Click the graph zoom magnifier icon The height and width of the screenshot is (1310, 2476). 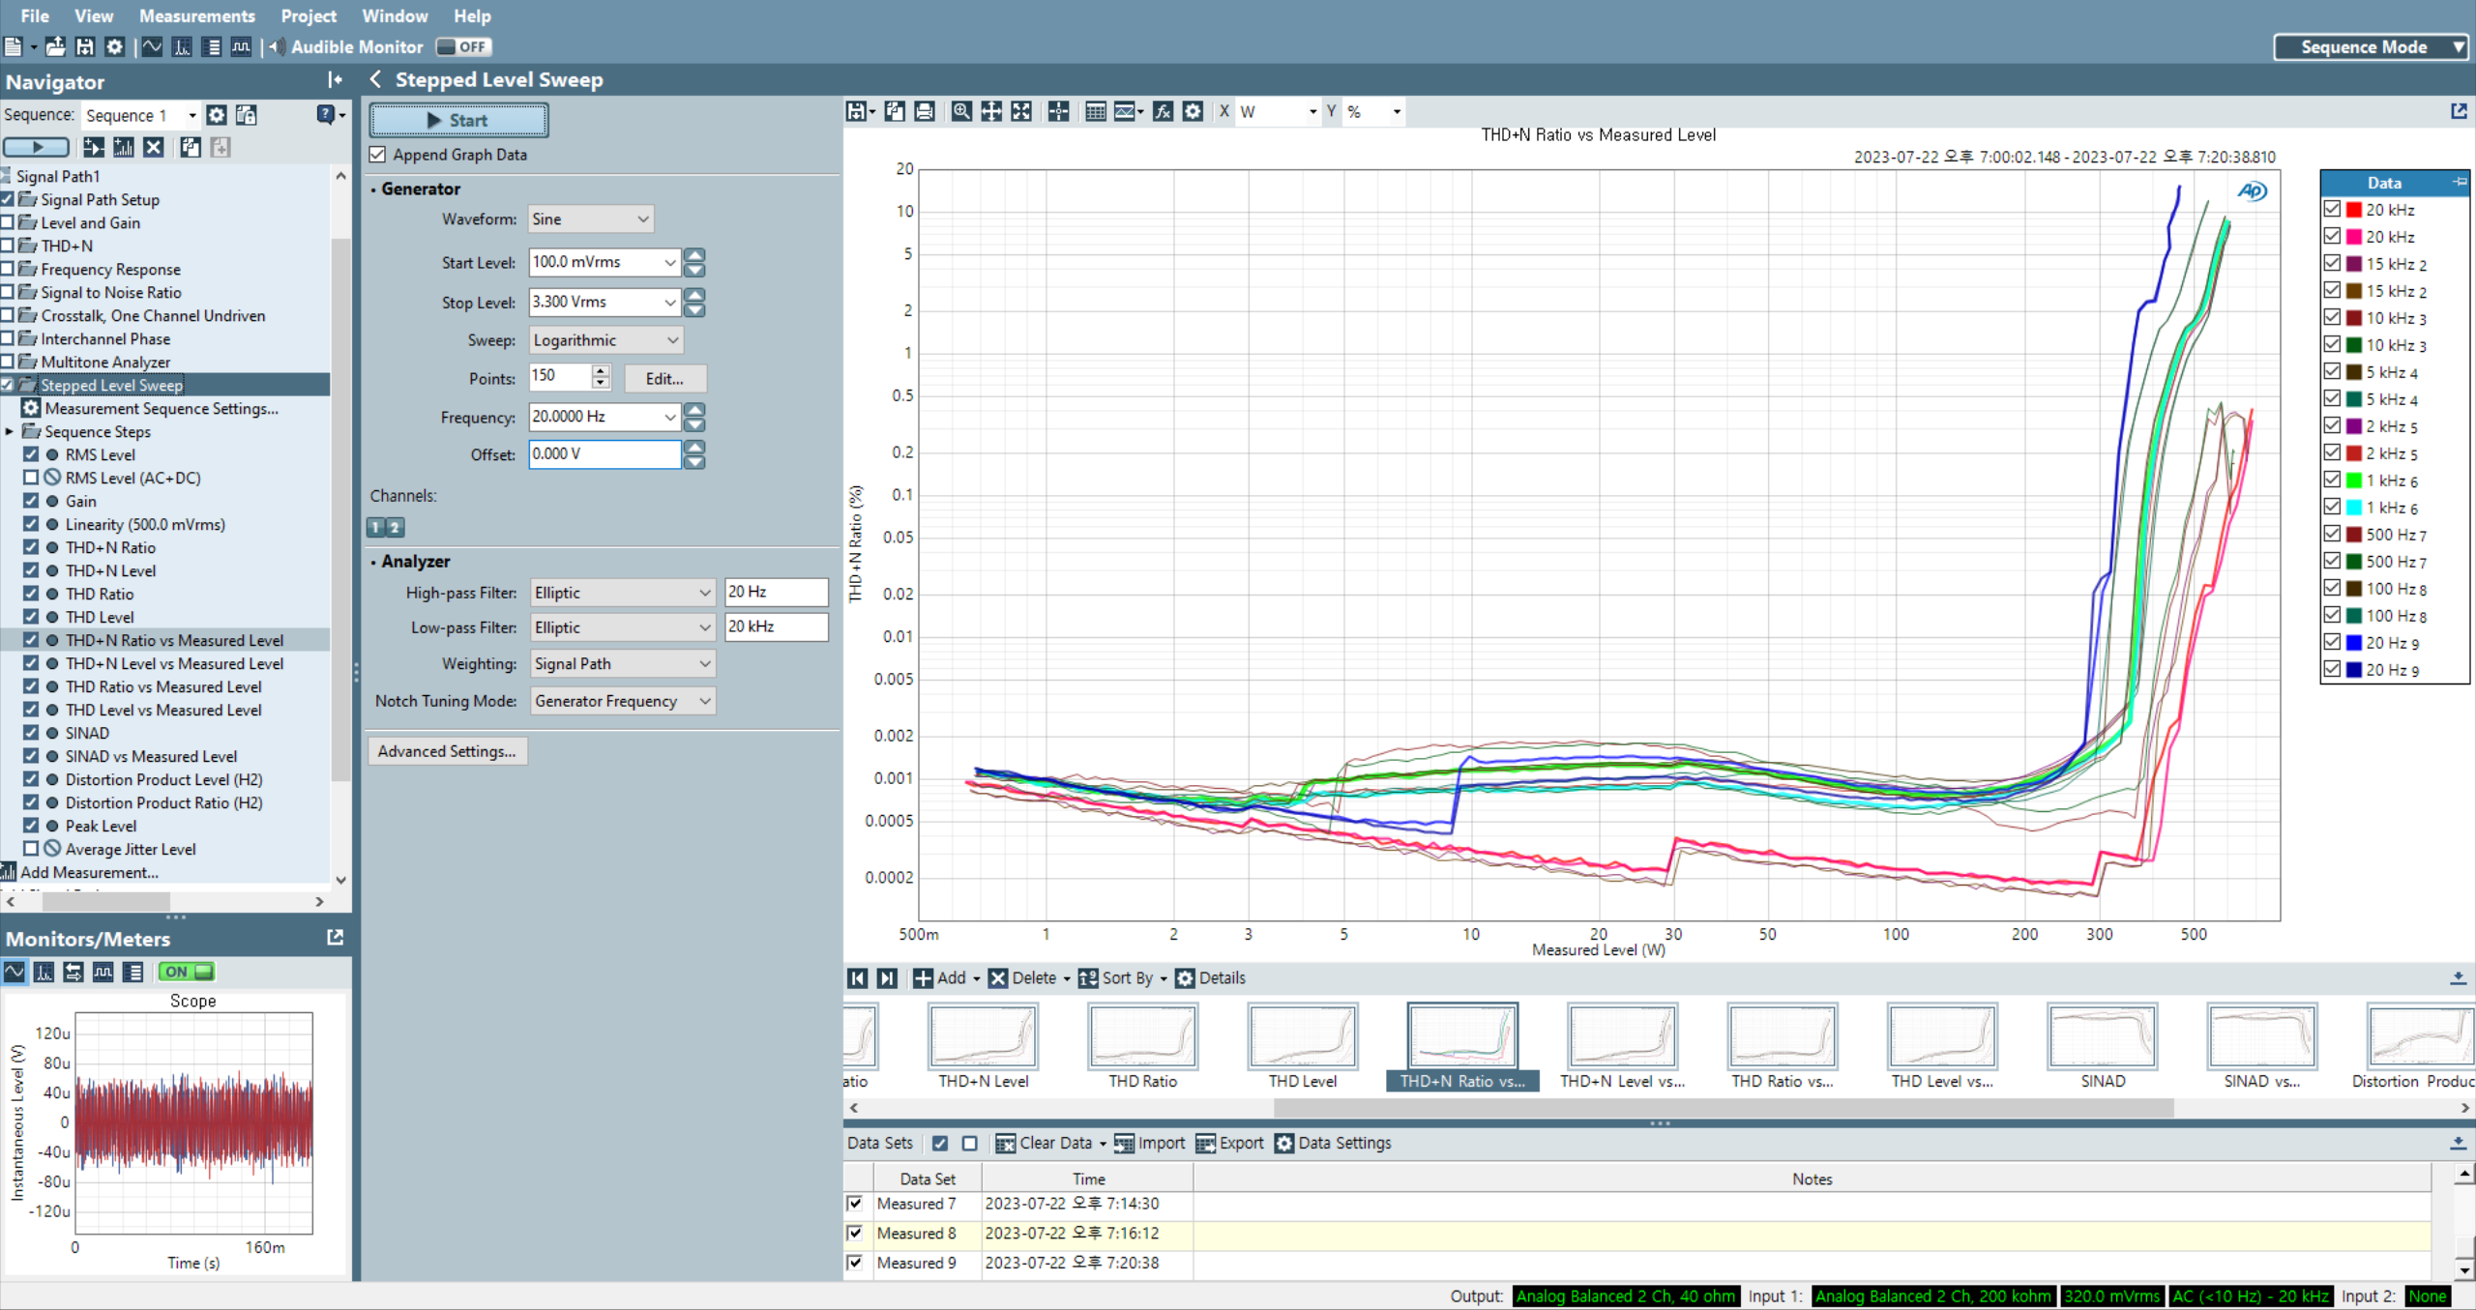960,111
